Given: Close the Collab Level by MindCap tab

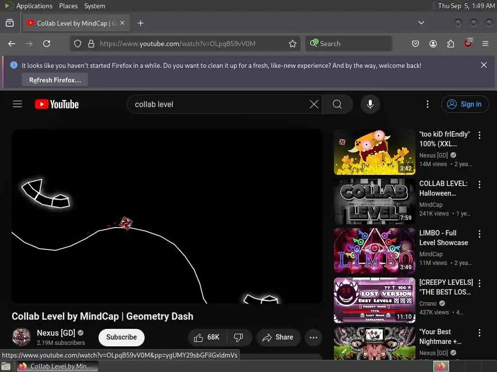Looking at the screenshot, I should click(122, 23).
